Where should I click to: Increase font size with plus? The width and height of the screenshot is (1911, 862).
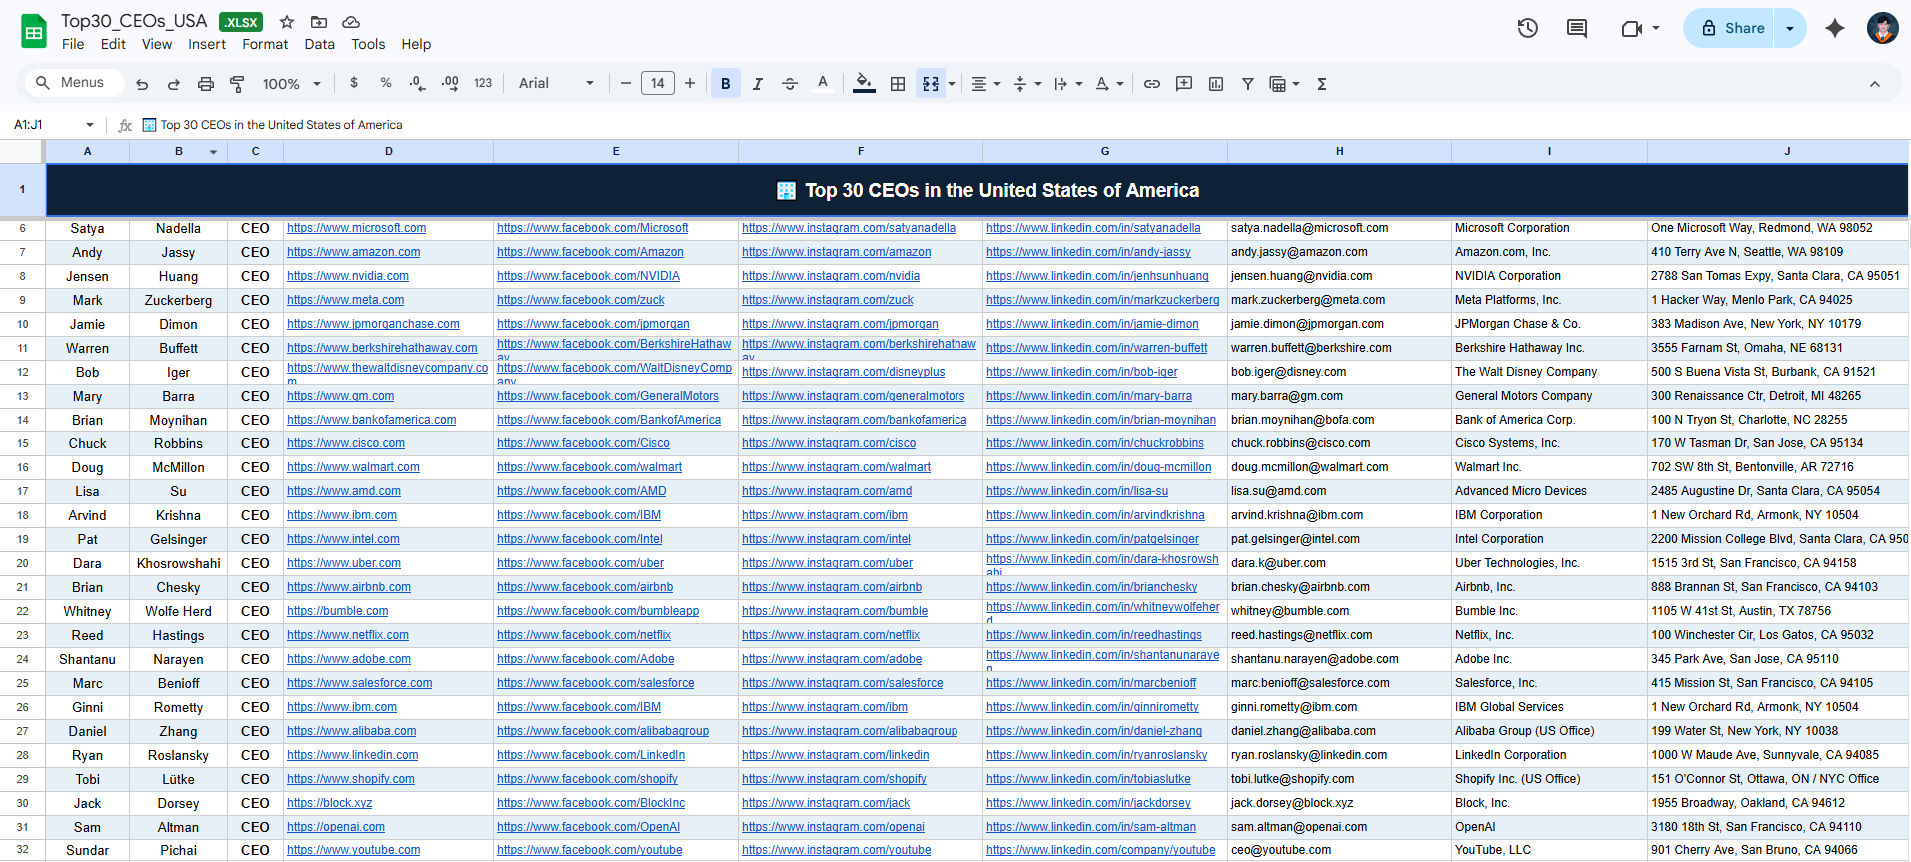(x=690, y=83)
